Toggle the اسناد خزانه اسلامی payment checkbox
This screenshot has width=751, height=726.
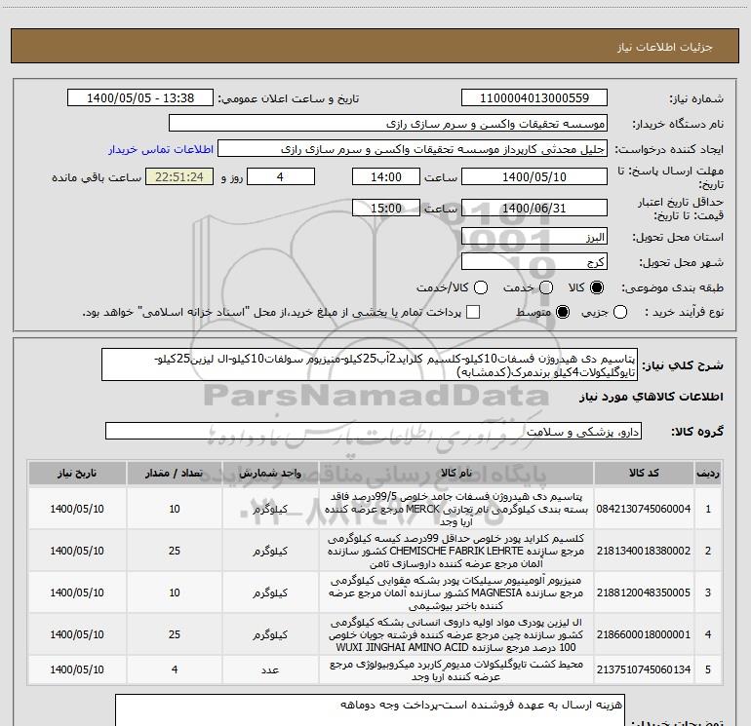pos(473,312)
